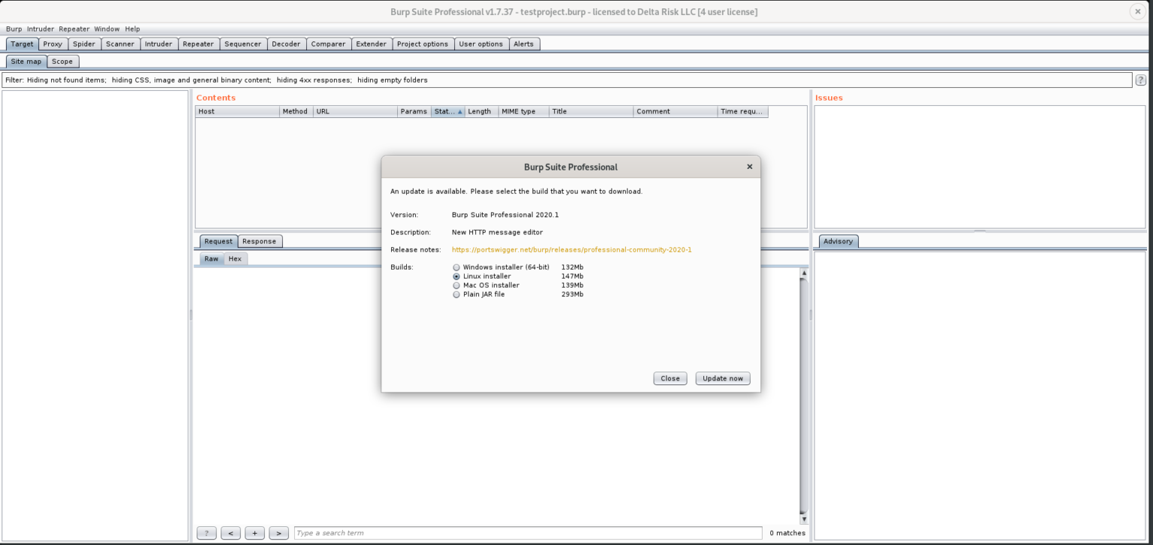Open the Window menu
Image resolution: width=1153 pixels, height=545 pixels.
[x=107, y=29]
